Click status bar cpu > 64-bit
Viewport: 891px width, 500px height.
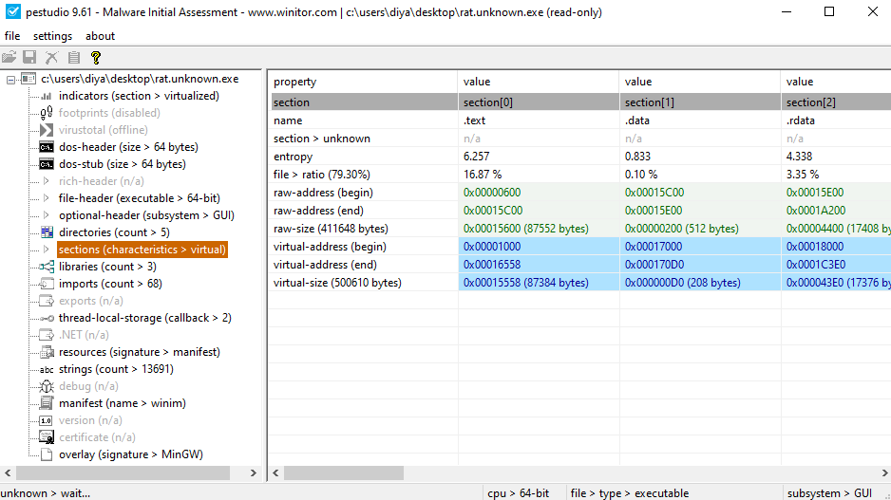(x=519, y=493)
